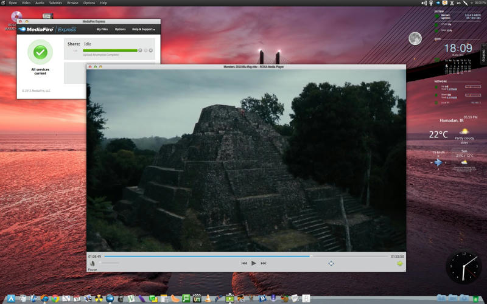Click the first round button beside upload bar
This screenshot has width=487, height=304.
point(141,50)
